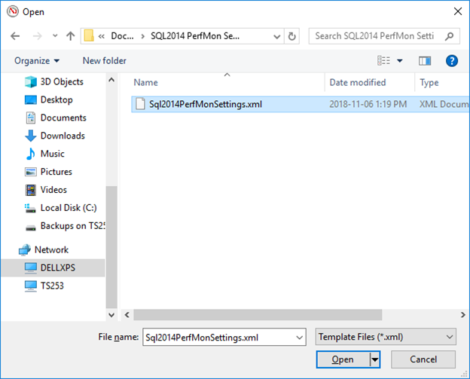Image resolution: width=470 pixels, height=379 pixels.
Task: Click the folder icon in address bar
Action: [89, 36]
